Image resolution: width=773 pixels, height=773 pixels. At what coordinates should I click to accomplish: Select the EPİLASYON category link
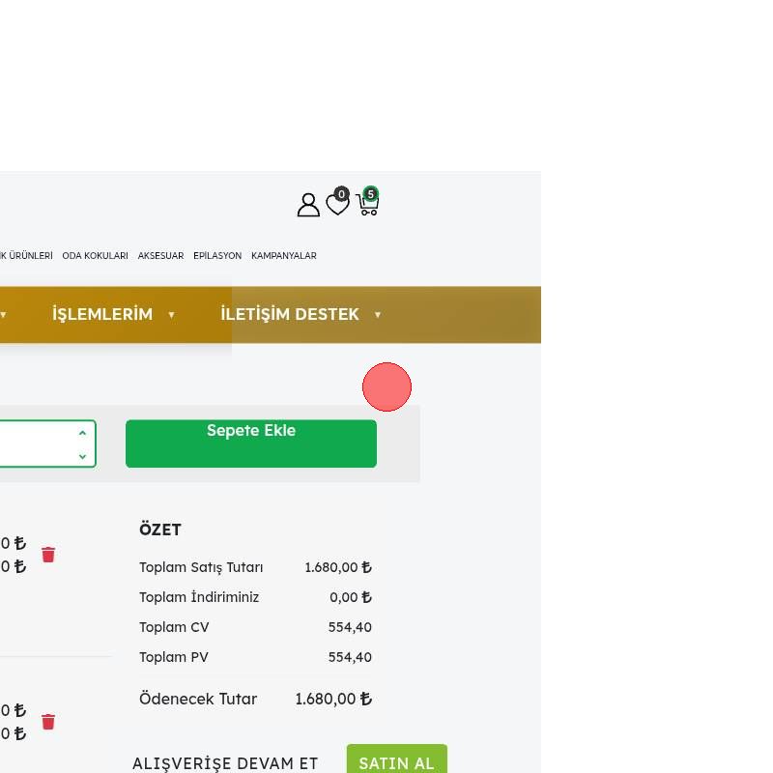[217, 256]
